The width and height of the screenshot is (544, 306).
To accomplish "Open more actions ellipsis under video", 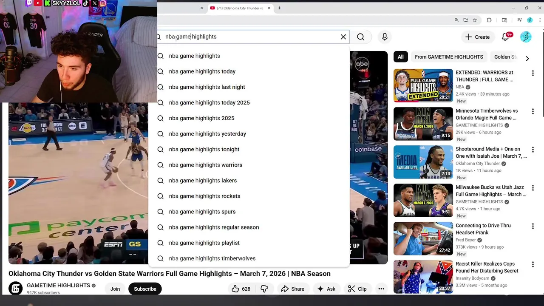I will pos(381,289).
